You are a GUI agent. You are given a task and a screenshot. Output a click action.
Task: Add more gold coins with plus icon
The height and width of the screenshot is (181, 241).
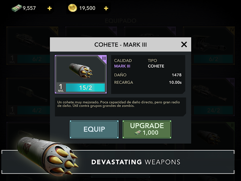click(x=106, y=8)
